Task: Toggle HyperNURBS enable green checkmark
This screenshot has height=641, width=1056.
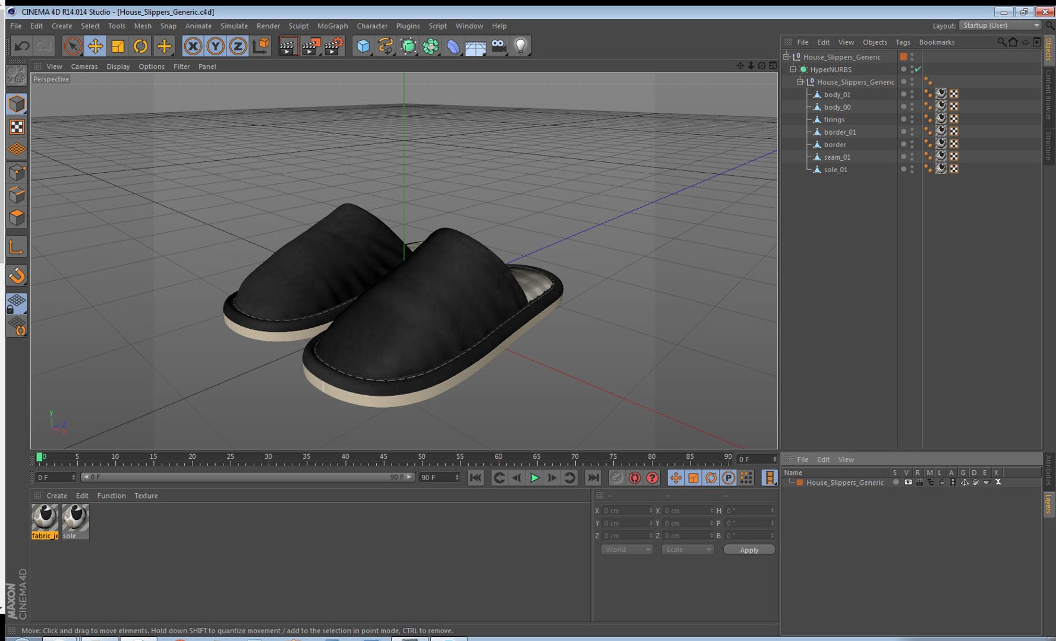Action: click(918, 69)
